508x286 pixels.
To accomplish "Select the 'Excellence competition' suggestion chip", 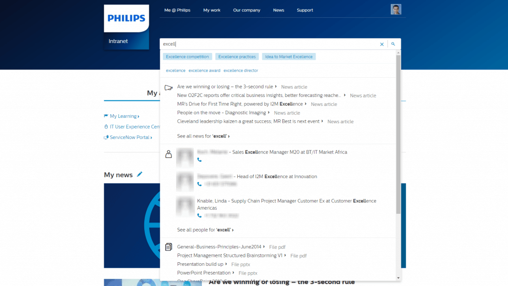I will [x=187, y=56].
